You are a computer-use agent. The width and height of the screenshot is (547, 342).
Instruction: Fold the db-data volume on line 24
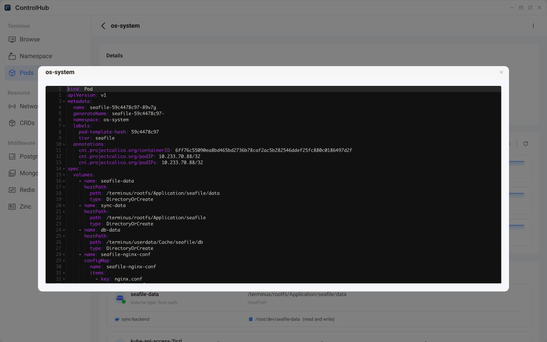click(64, 230)
